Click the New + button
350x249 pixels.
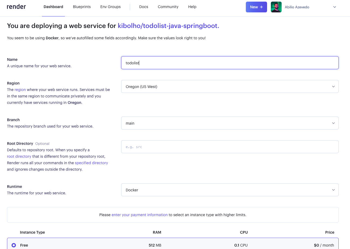coord(256,7)
